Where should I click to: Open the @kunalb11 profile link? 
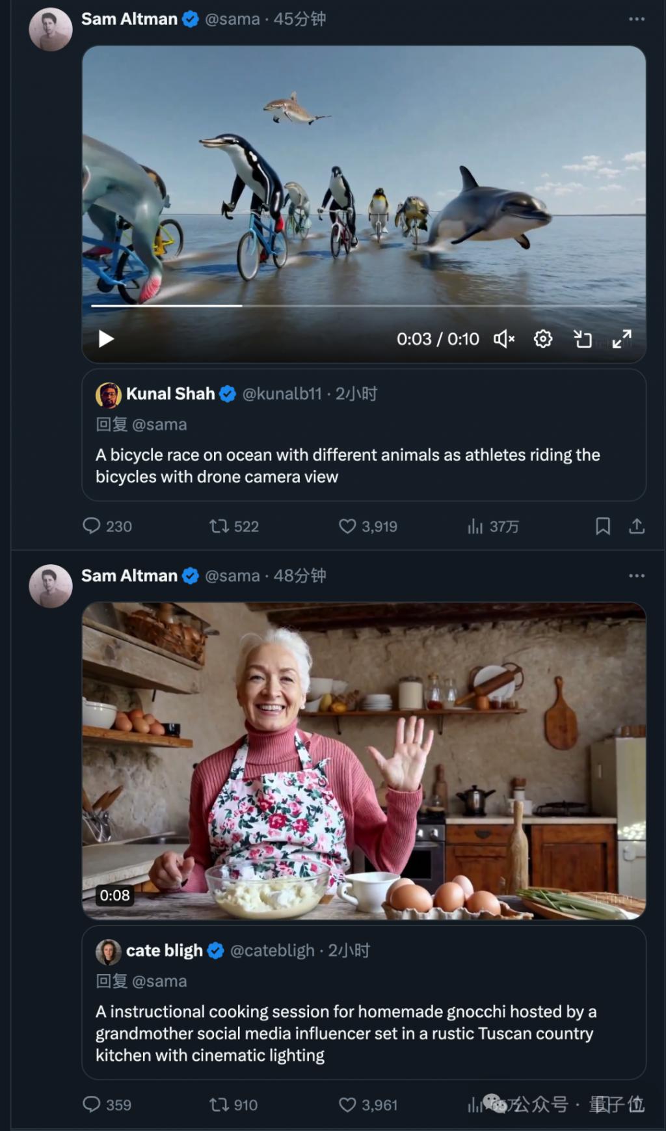coord(282,394)
